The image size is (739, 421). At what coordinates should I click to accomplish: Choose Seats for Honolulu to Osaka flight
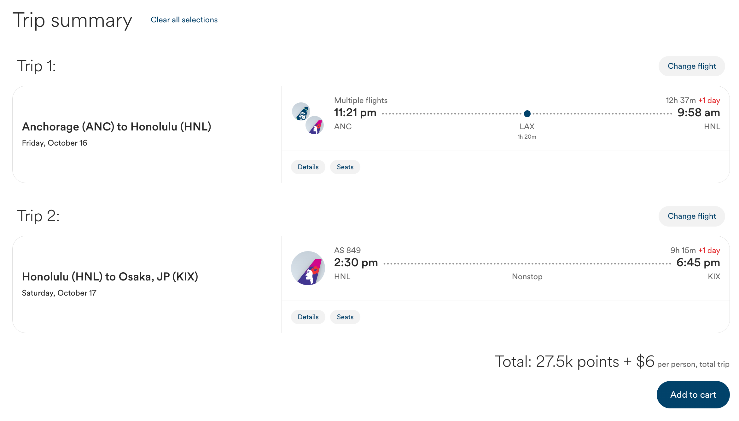pyautogui.click(x=345, y=317)
